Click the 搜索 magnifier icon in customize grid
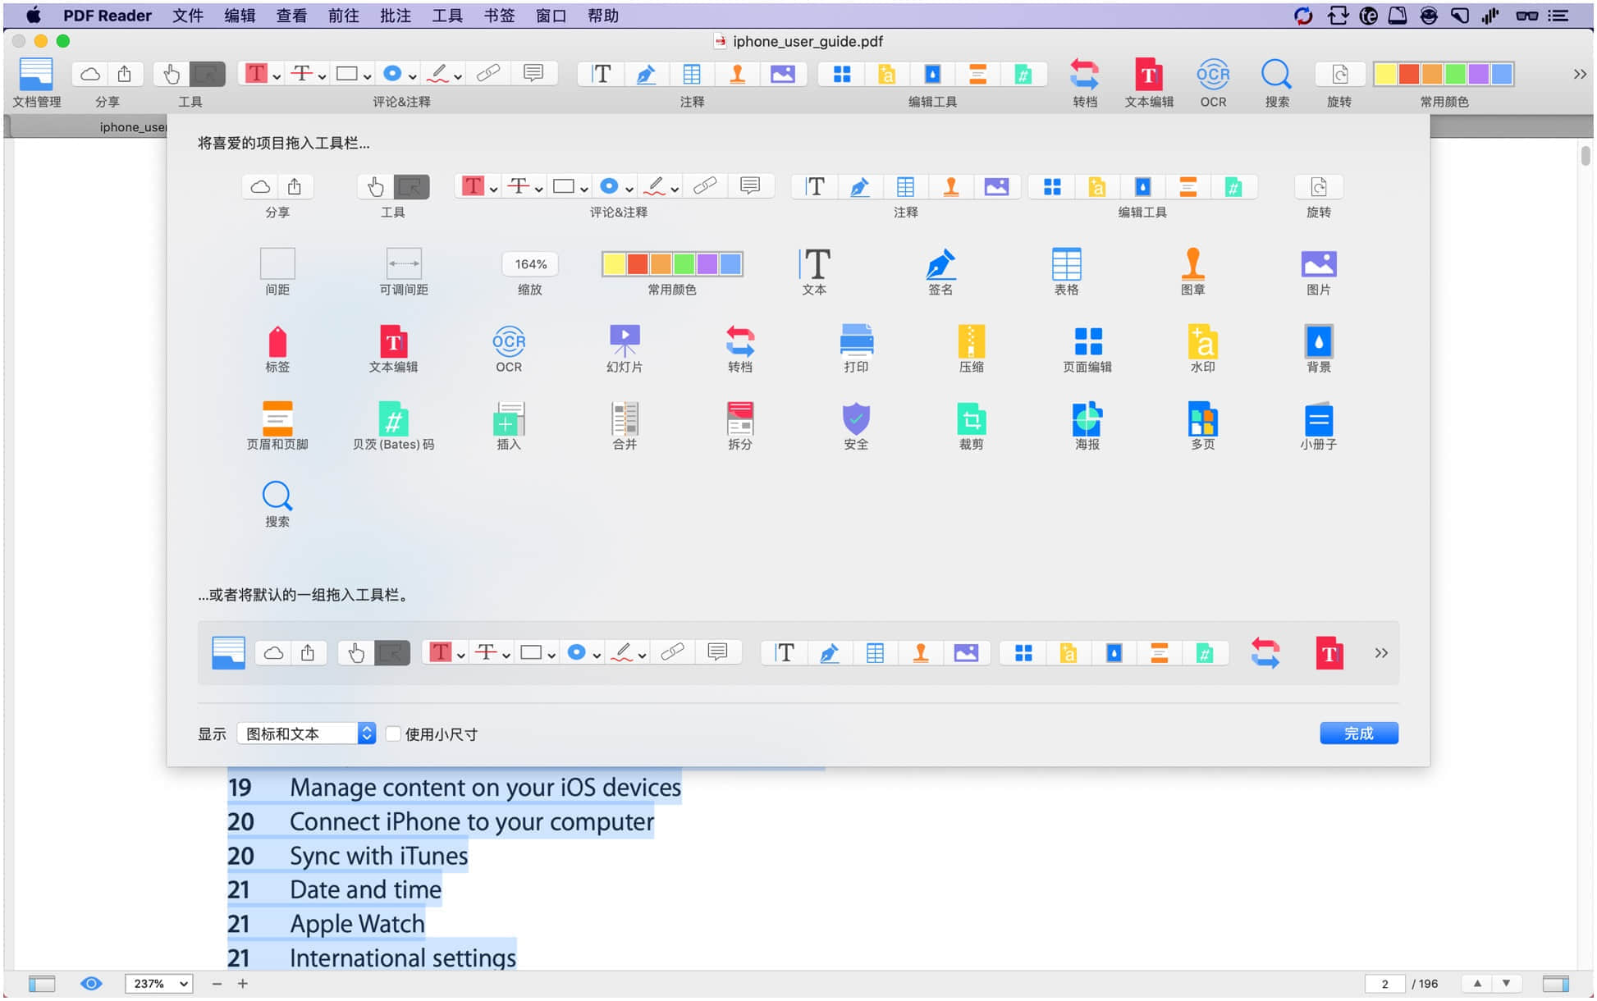Screen dimensions: 1597x1001 click(277, 496)
